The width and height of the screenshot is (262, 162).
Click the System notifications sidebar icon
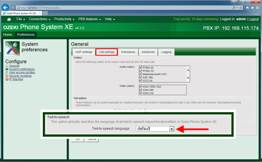point(7,69)
